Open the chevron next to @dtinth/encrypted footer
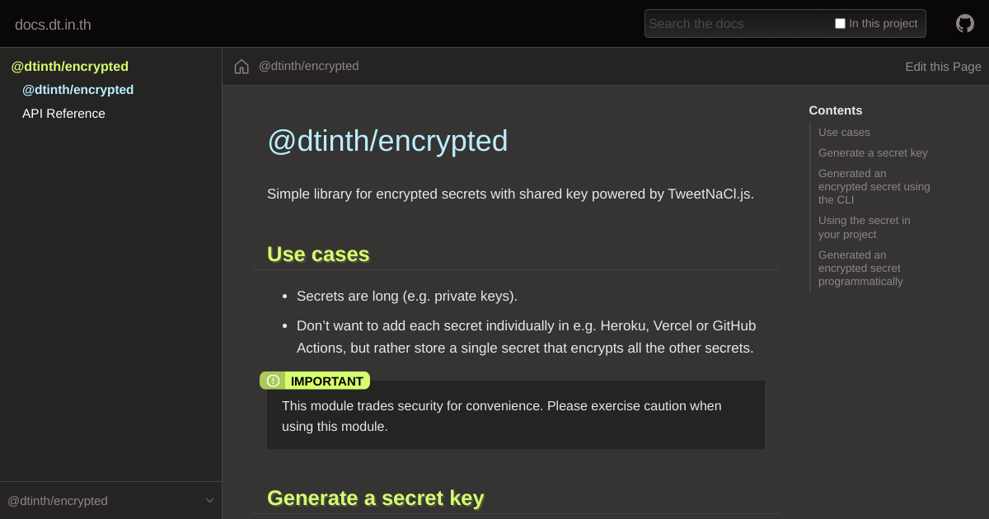 (x=209, y=500)
